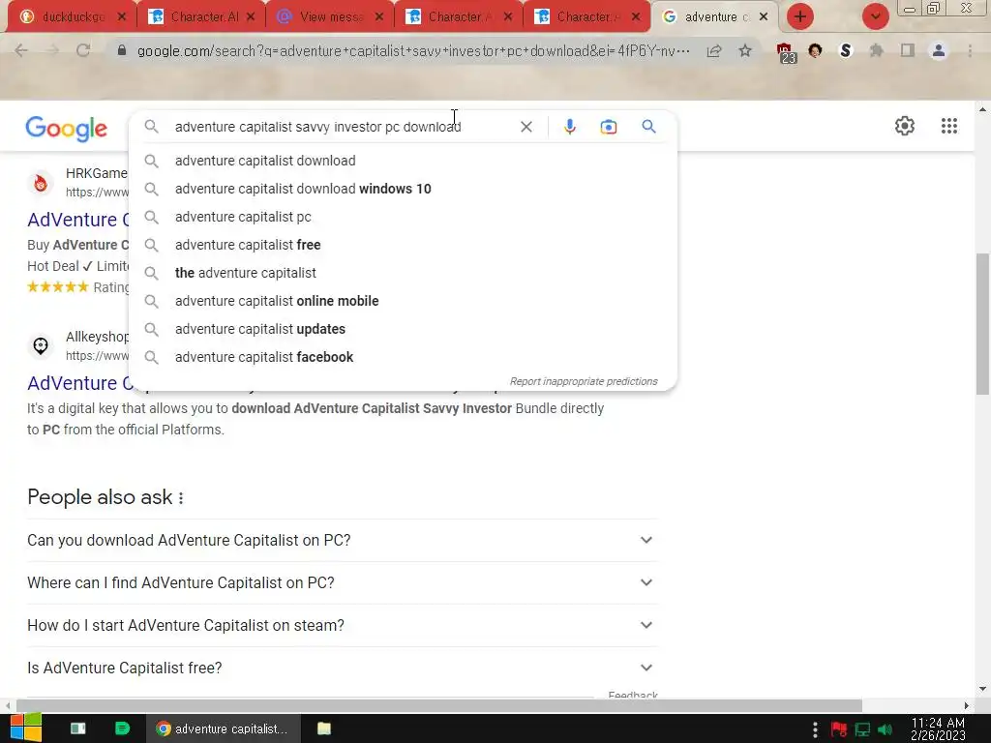Show hidden tray icons three dots
The width and height of the screenshot is (991, 743).
coord(815,729)
